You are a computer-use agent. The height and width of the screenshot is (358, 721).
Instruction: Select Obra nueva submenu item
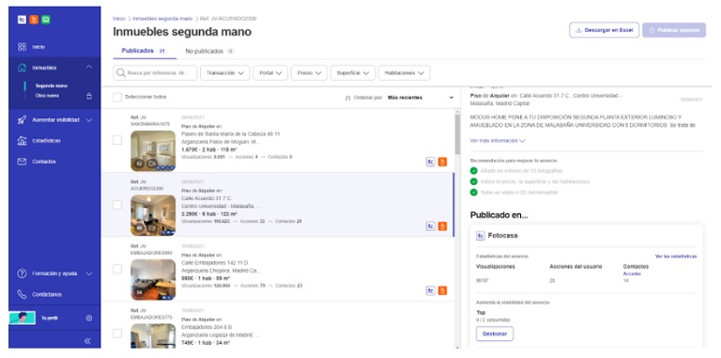pyautogui.click(x=47, y=96)
